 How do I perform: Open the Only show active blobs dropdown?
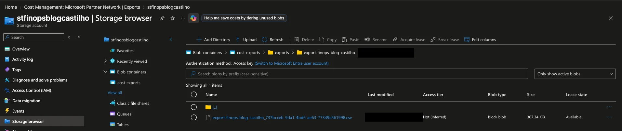575,74
